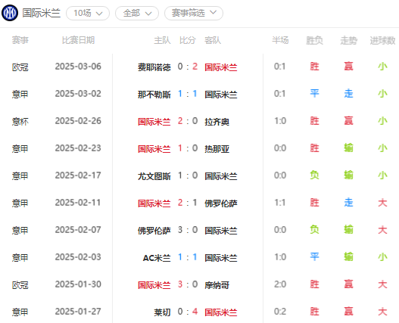Expand the 全部 filter dropdown
399x323 pixels.
[137, 13]
